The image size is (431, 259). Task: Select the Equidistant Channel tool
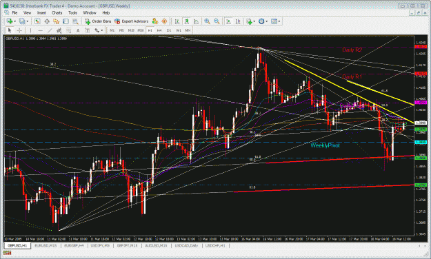point(59,30)
